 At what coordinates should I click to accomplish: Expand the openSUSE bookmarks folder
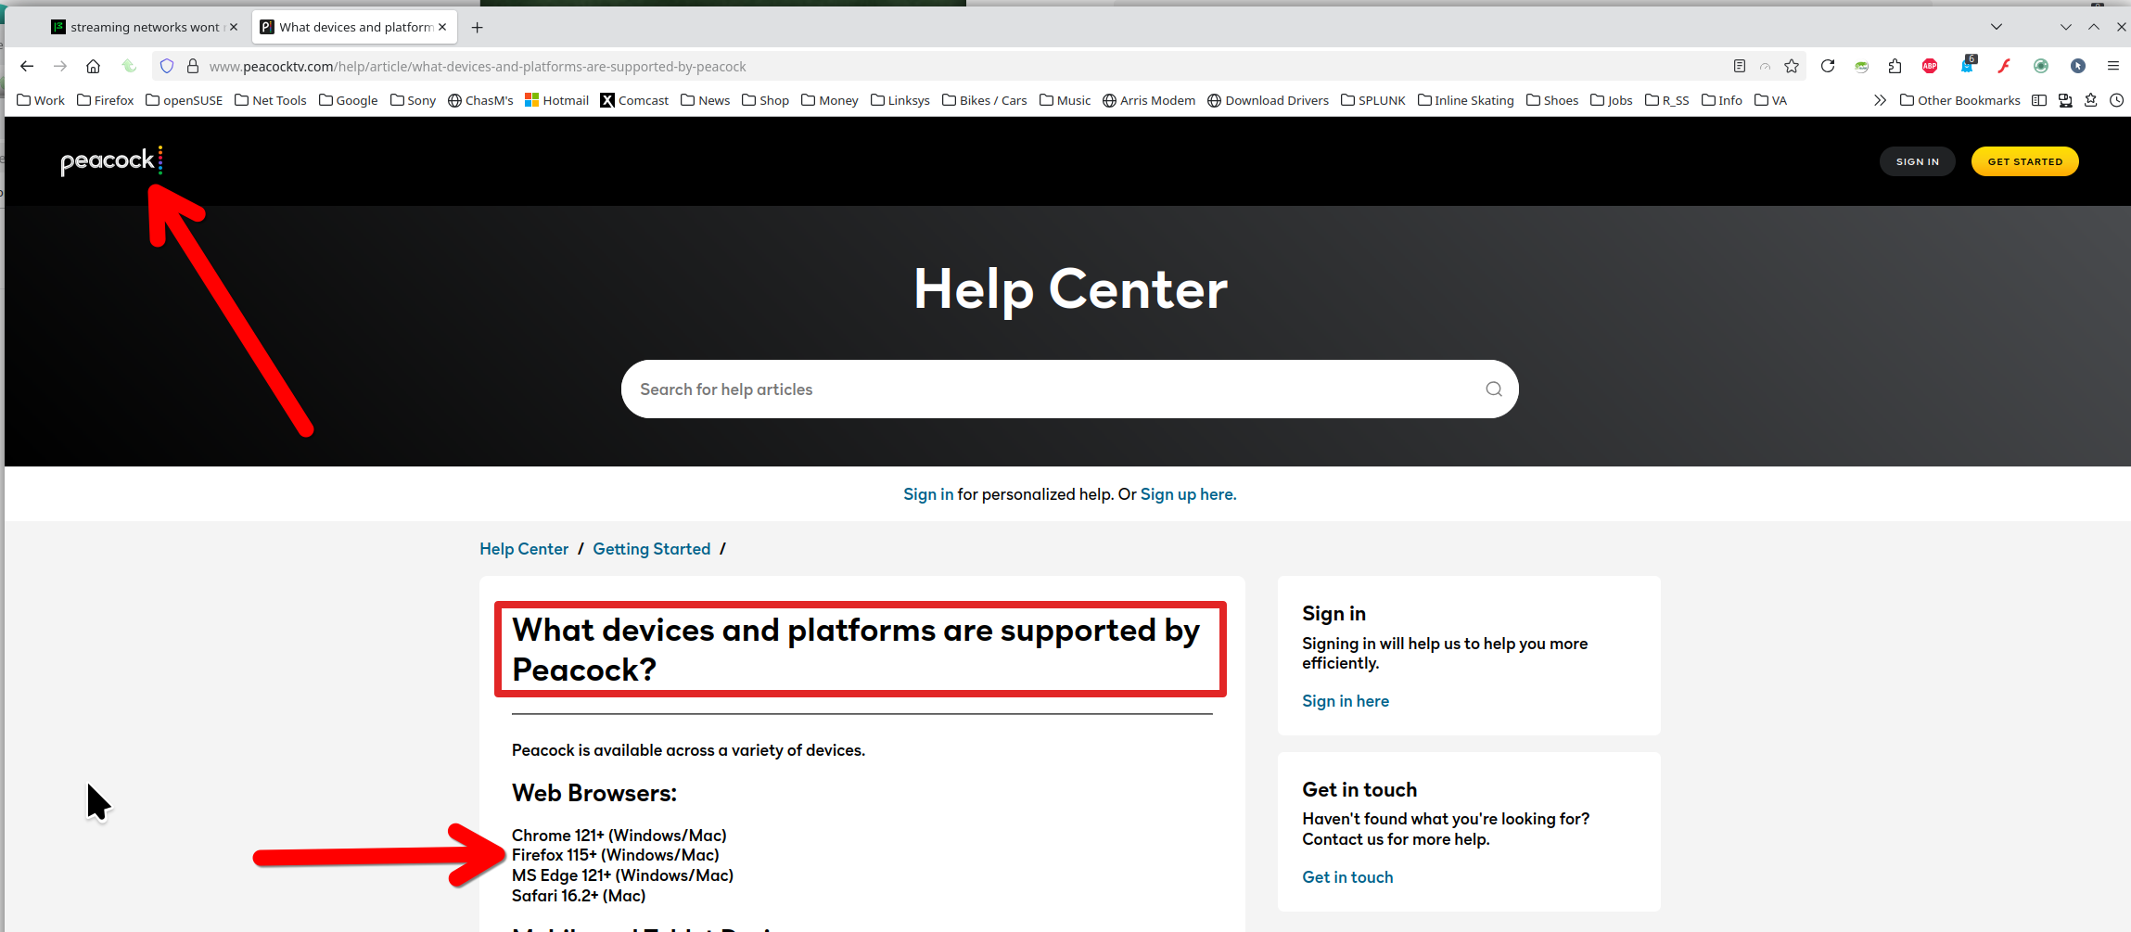tap(185, 100)
